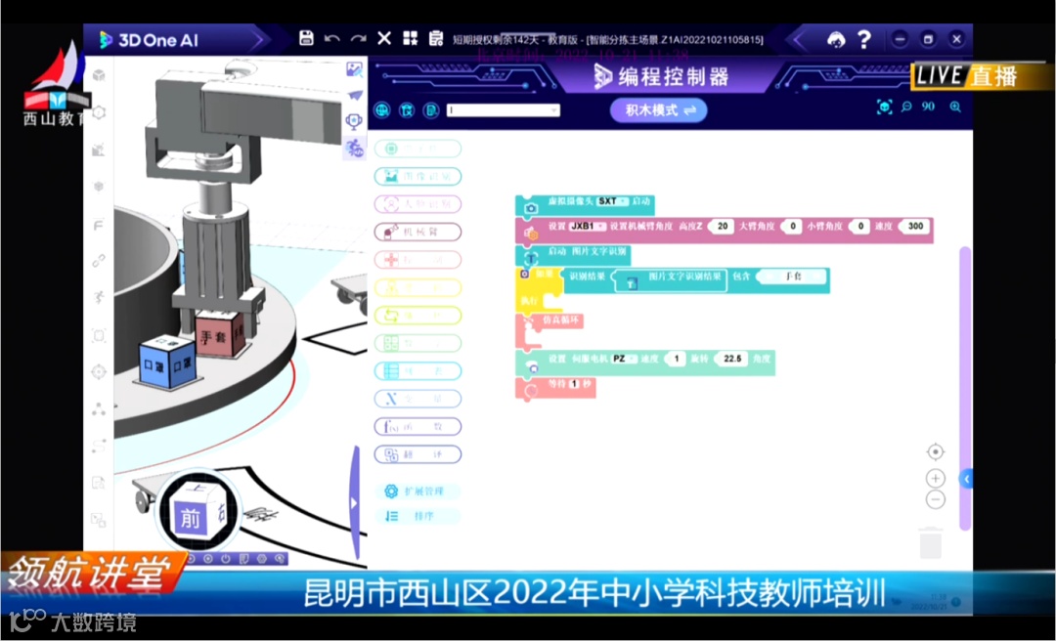This screenshot has height=641, width=1056.
Task: Click the arm speed 300 field
Action: 914,227
